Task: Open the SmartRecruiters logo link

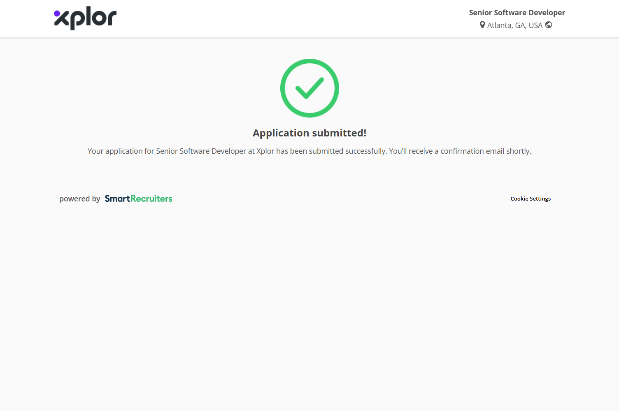Action: click(138, 199)
